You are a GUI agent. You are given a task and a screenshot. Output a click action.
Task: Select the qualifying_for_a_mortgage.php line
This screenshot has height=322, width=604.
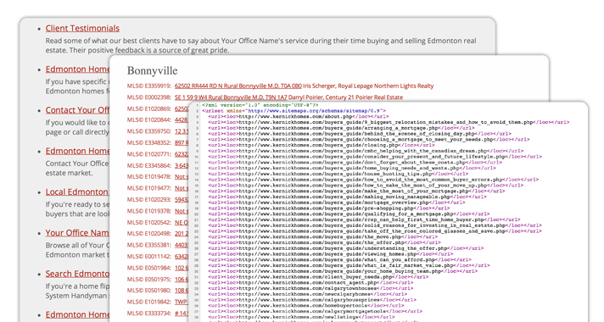(349, 214)
